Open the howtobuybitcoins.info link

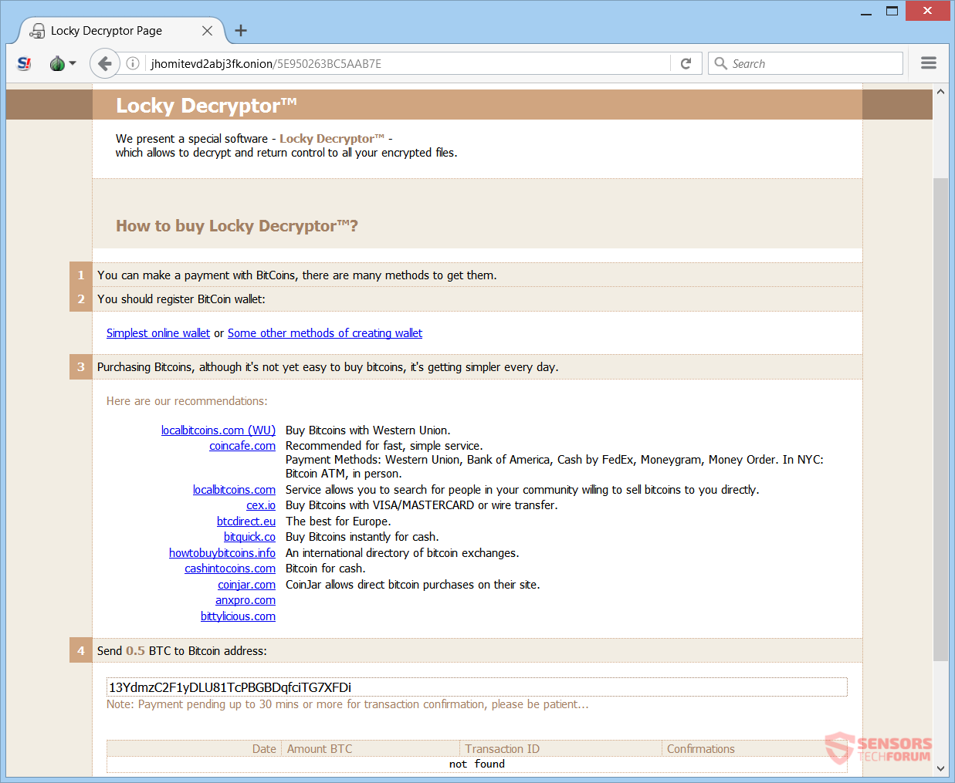point(222,553)
